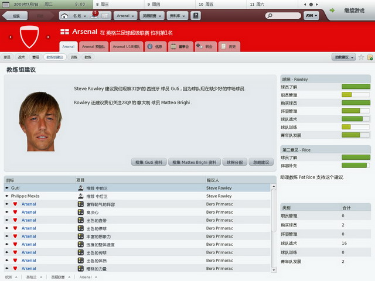Select the 战术 sub-tab
The width and height of the screenshot is (375, 281).
(x=22, y=57)
